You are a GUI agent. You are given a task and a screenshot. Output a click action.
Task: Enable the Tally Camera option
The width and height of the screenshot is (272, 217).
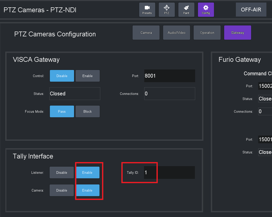pyautogui.click(x=87, y=190)
